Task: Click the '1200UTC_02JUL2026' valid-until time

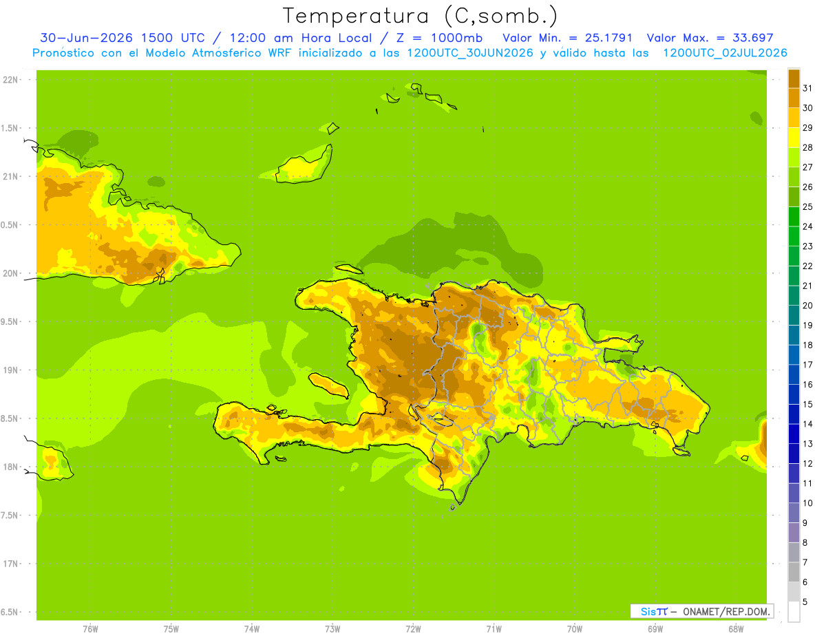Action: click(725, 53)
